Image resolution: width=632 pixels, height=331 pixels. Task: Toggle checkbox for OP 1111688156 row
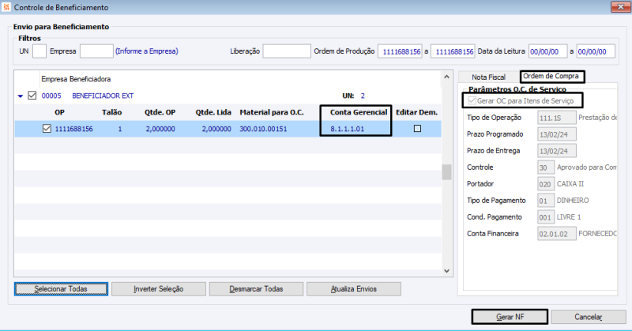point(47,129)
